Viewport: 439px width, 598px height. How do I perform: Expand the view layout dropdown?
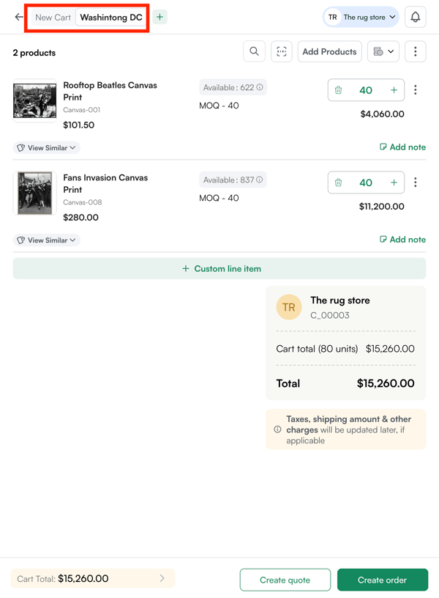tap(383, 51)
